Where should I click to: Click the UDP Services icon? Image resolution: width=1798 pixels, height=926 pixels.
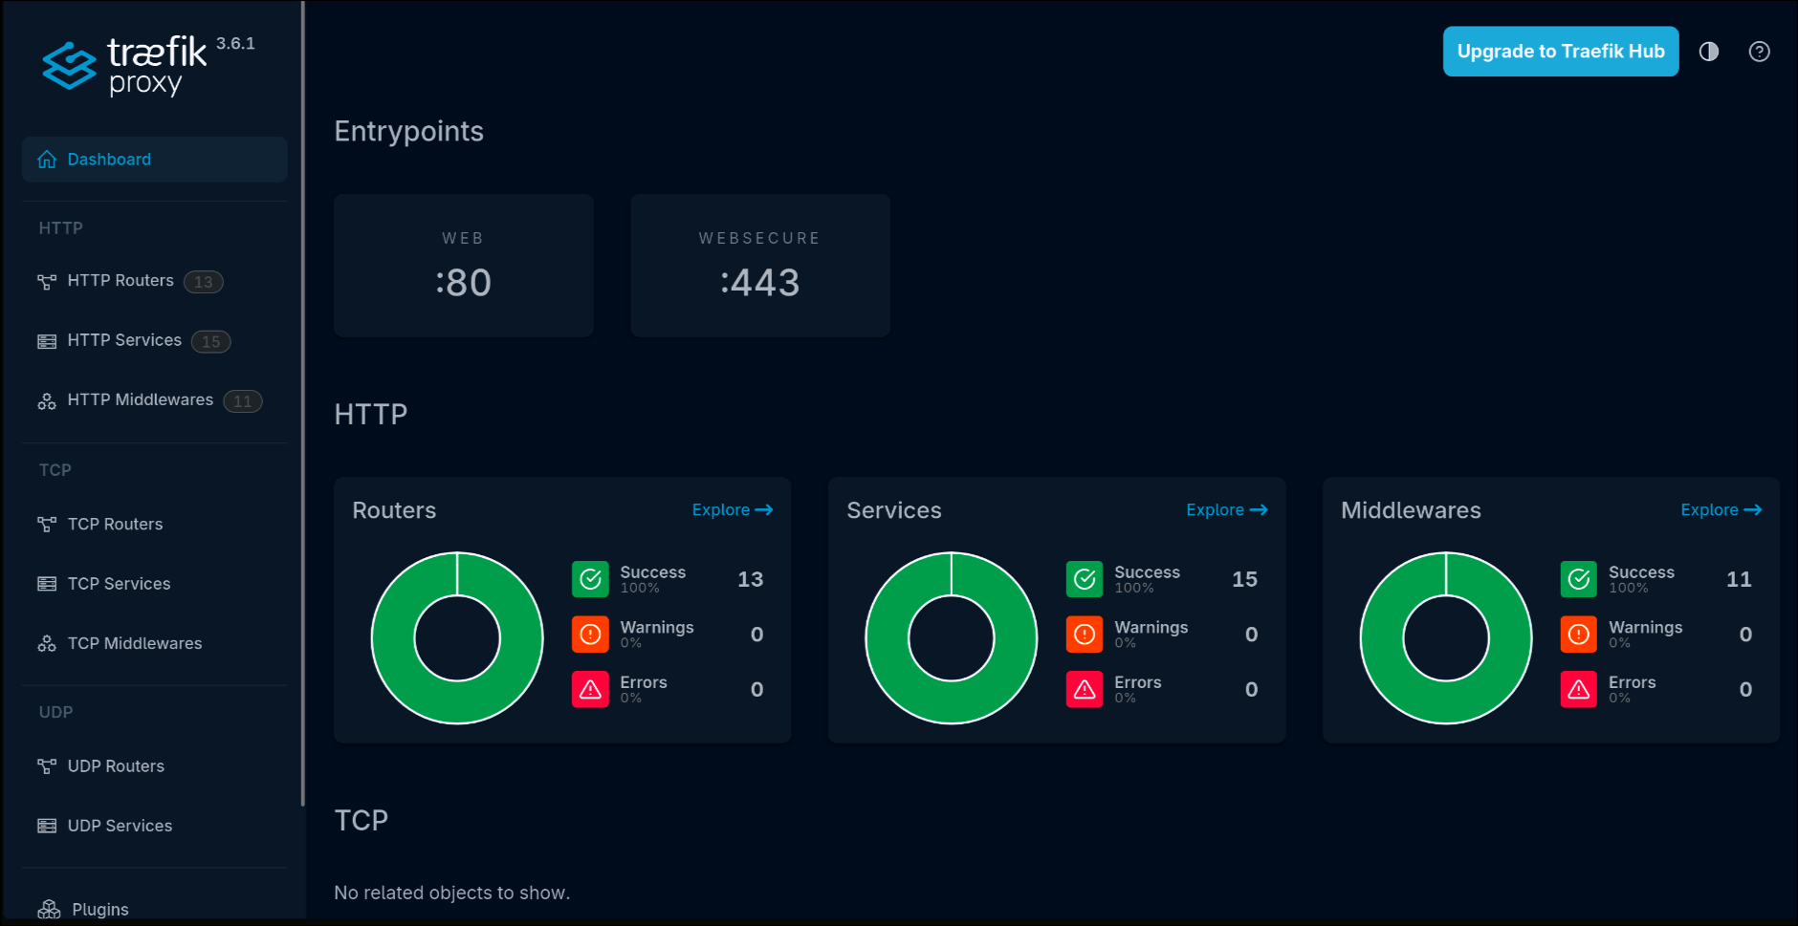coord(47,825)
